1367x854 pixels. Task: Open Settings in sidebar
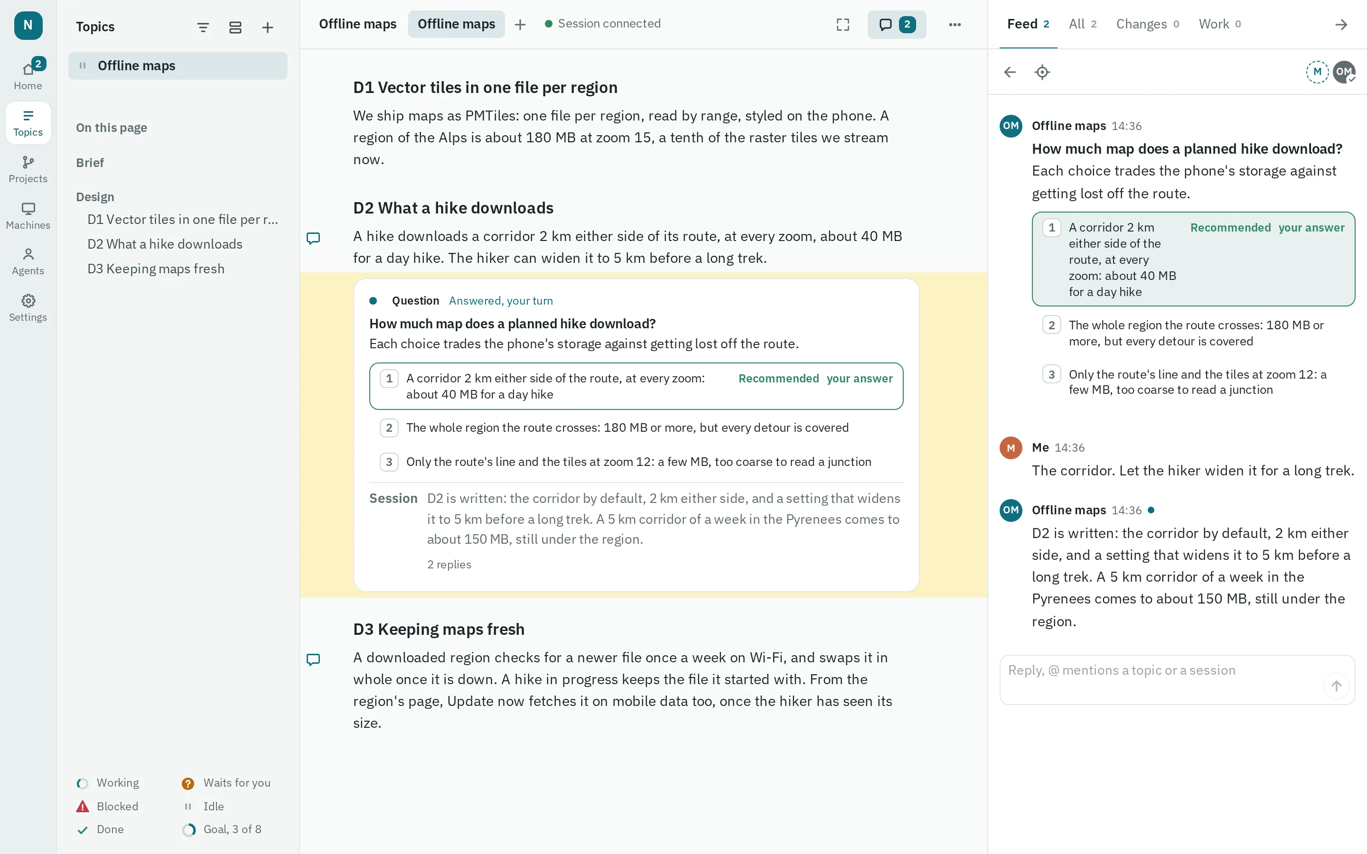[28, 308]
